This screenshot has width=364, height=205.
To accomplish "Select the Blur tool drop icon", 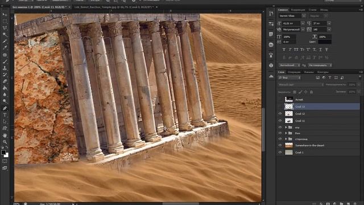I will (x=5, y=95).
